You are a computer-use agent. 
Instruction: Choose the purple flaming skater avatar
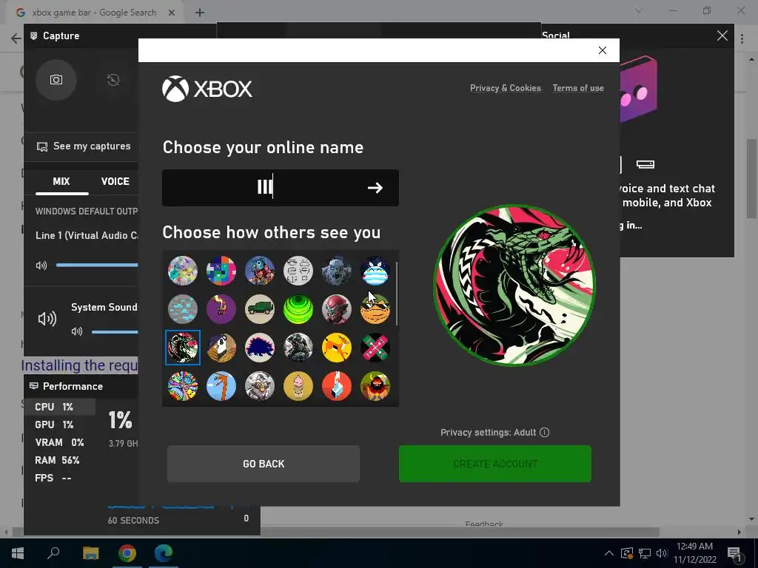coord(221,309)
